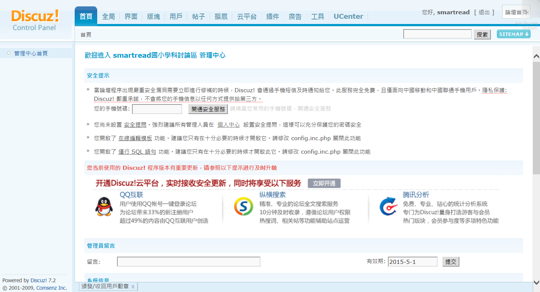Open the 擴展 menu
540x292 pixels.
[221, 16]
